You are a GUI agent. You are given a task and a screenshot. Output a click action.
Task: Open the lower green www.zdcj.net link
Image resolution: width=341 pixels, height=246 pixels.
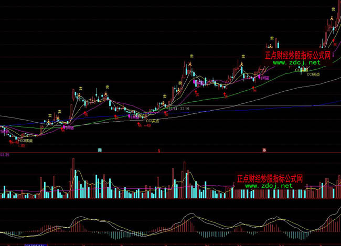(x=269, y=186)
